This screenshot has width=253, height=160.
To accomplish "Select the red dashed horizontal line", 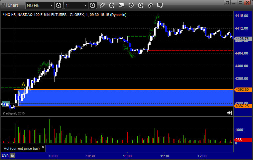I will coord(191,50).
